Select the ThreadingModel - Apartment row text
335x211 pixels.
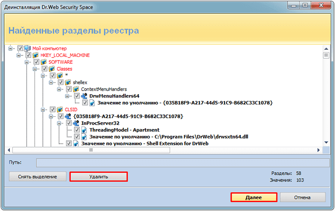pyautogui.click(x=124, y=130)
